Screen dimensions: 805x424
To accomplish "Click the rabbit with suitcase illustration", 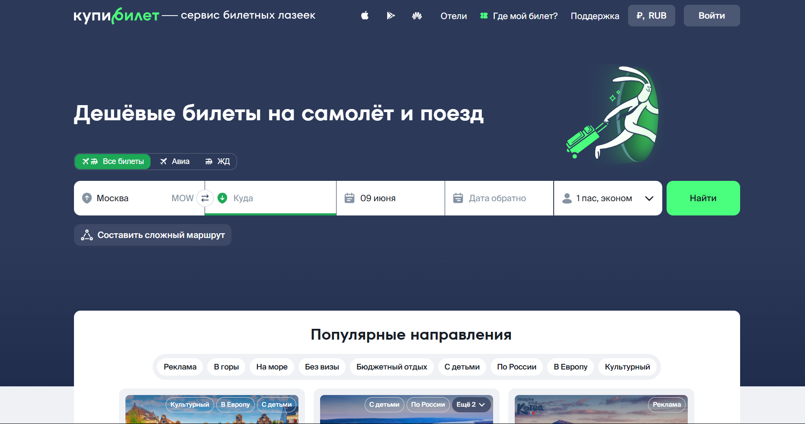I will click(x=613, y=113).
